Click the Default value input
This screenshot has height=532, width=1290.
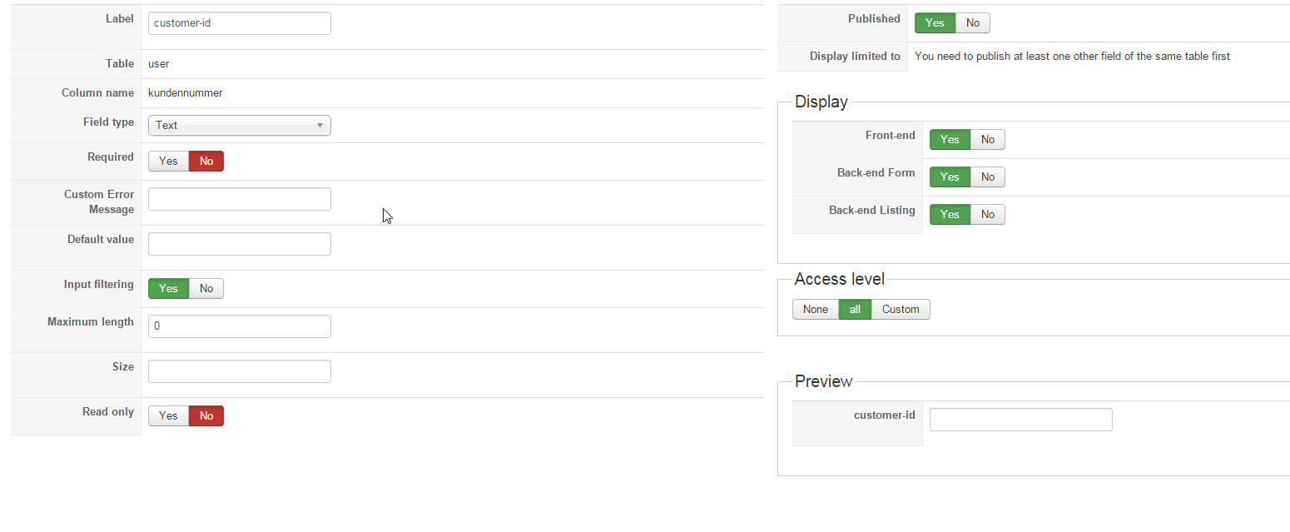coord(239,244)
